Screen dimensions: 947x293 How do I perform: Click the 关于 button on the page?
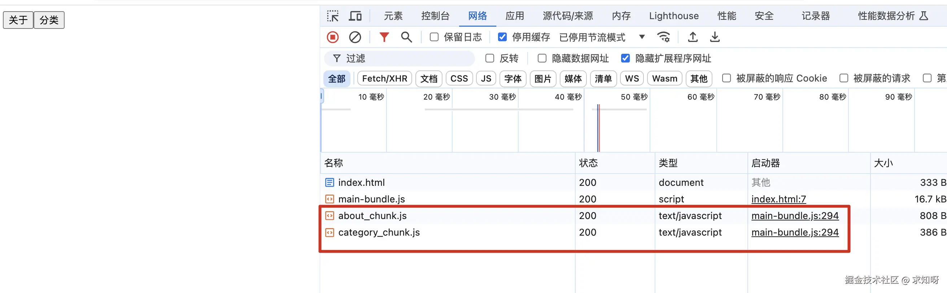18,20
